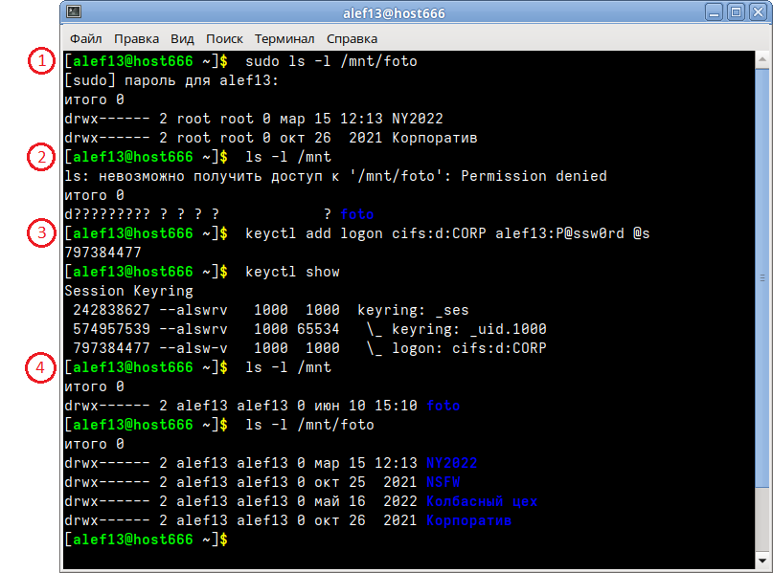Image resolution: width=773 pixels, height=573 pixels.
Task: Click the NSFW directory entry
Action: pos(443,482)
